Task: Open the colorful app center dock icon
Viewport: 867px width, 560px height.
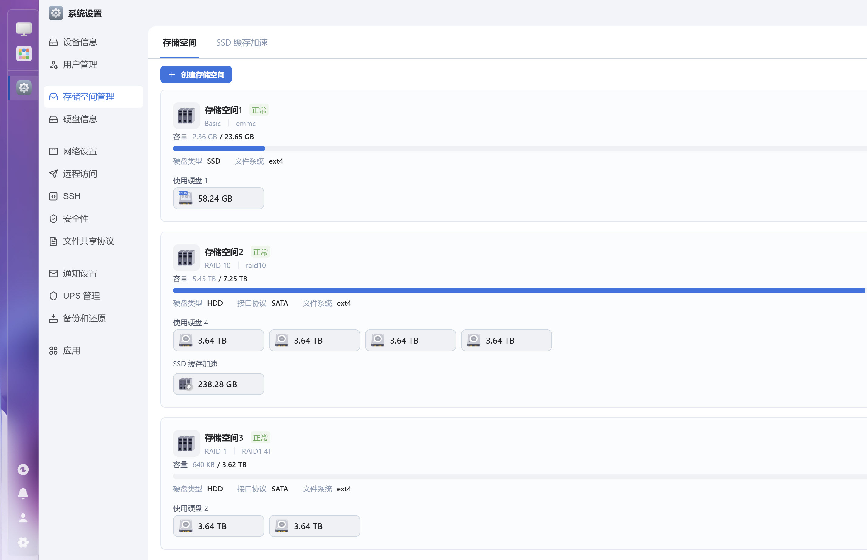Action: pos(24,54)
